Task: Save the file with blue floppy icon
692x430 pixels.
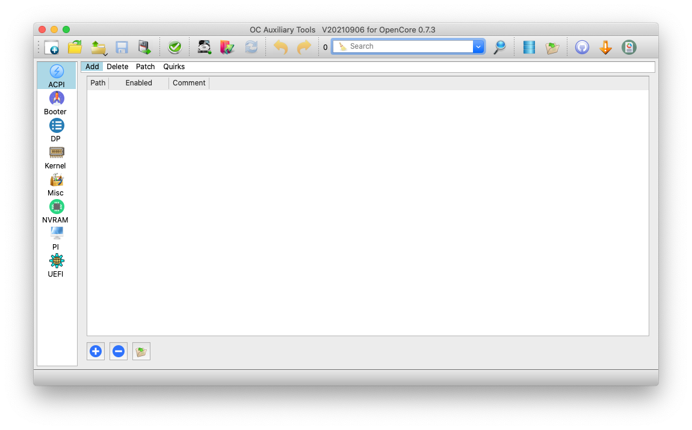Action: coord(122,47)
